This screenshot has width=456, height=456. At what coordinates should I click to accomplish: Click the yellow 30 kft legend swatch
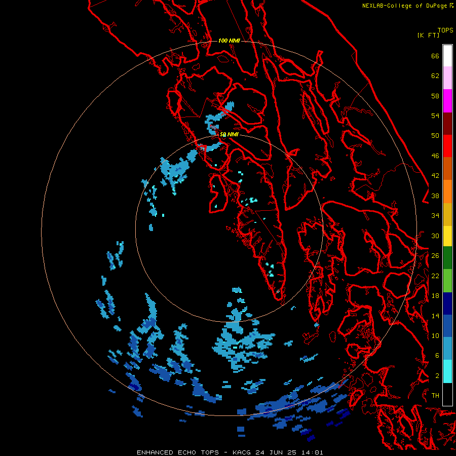tap(447, 236)
